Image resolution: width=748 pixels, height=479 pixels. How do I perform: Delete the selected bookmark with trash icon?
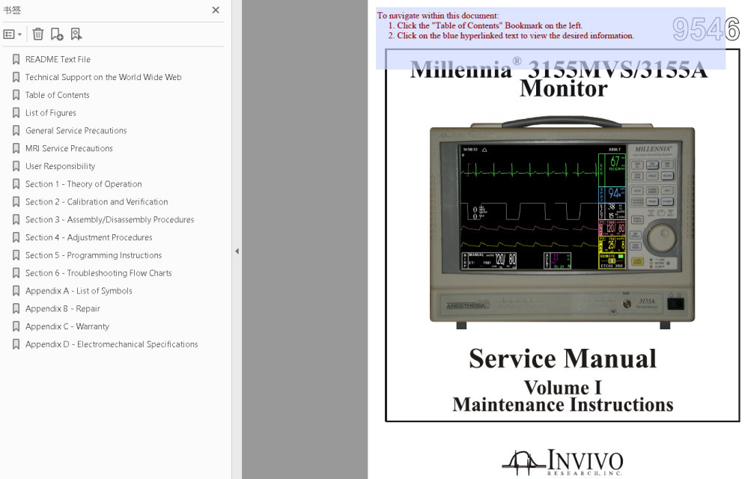pos(37,34)
